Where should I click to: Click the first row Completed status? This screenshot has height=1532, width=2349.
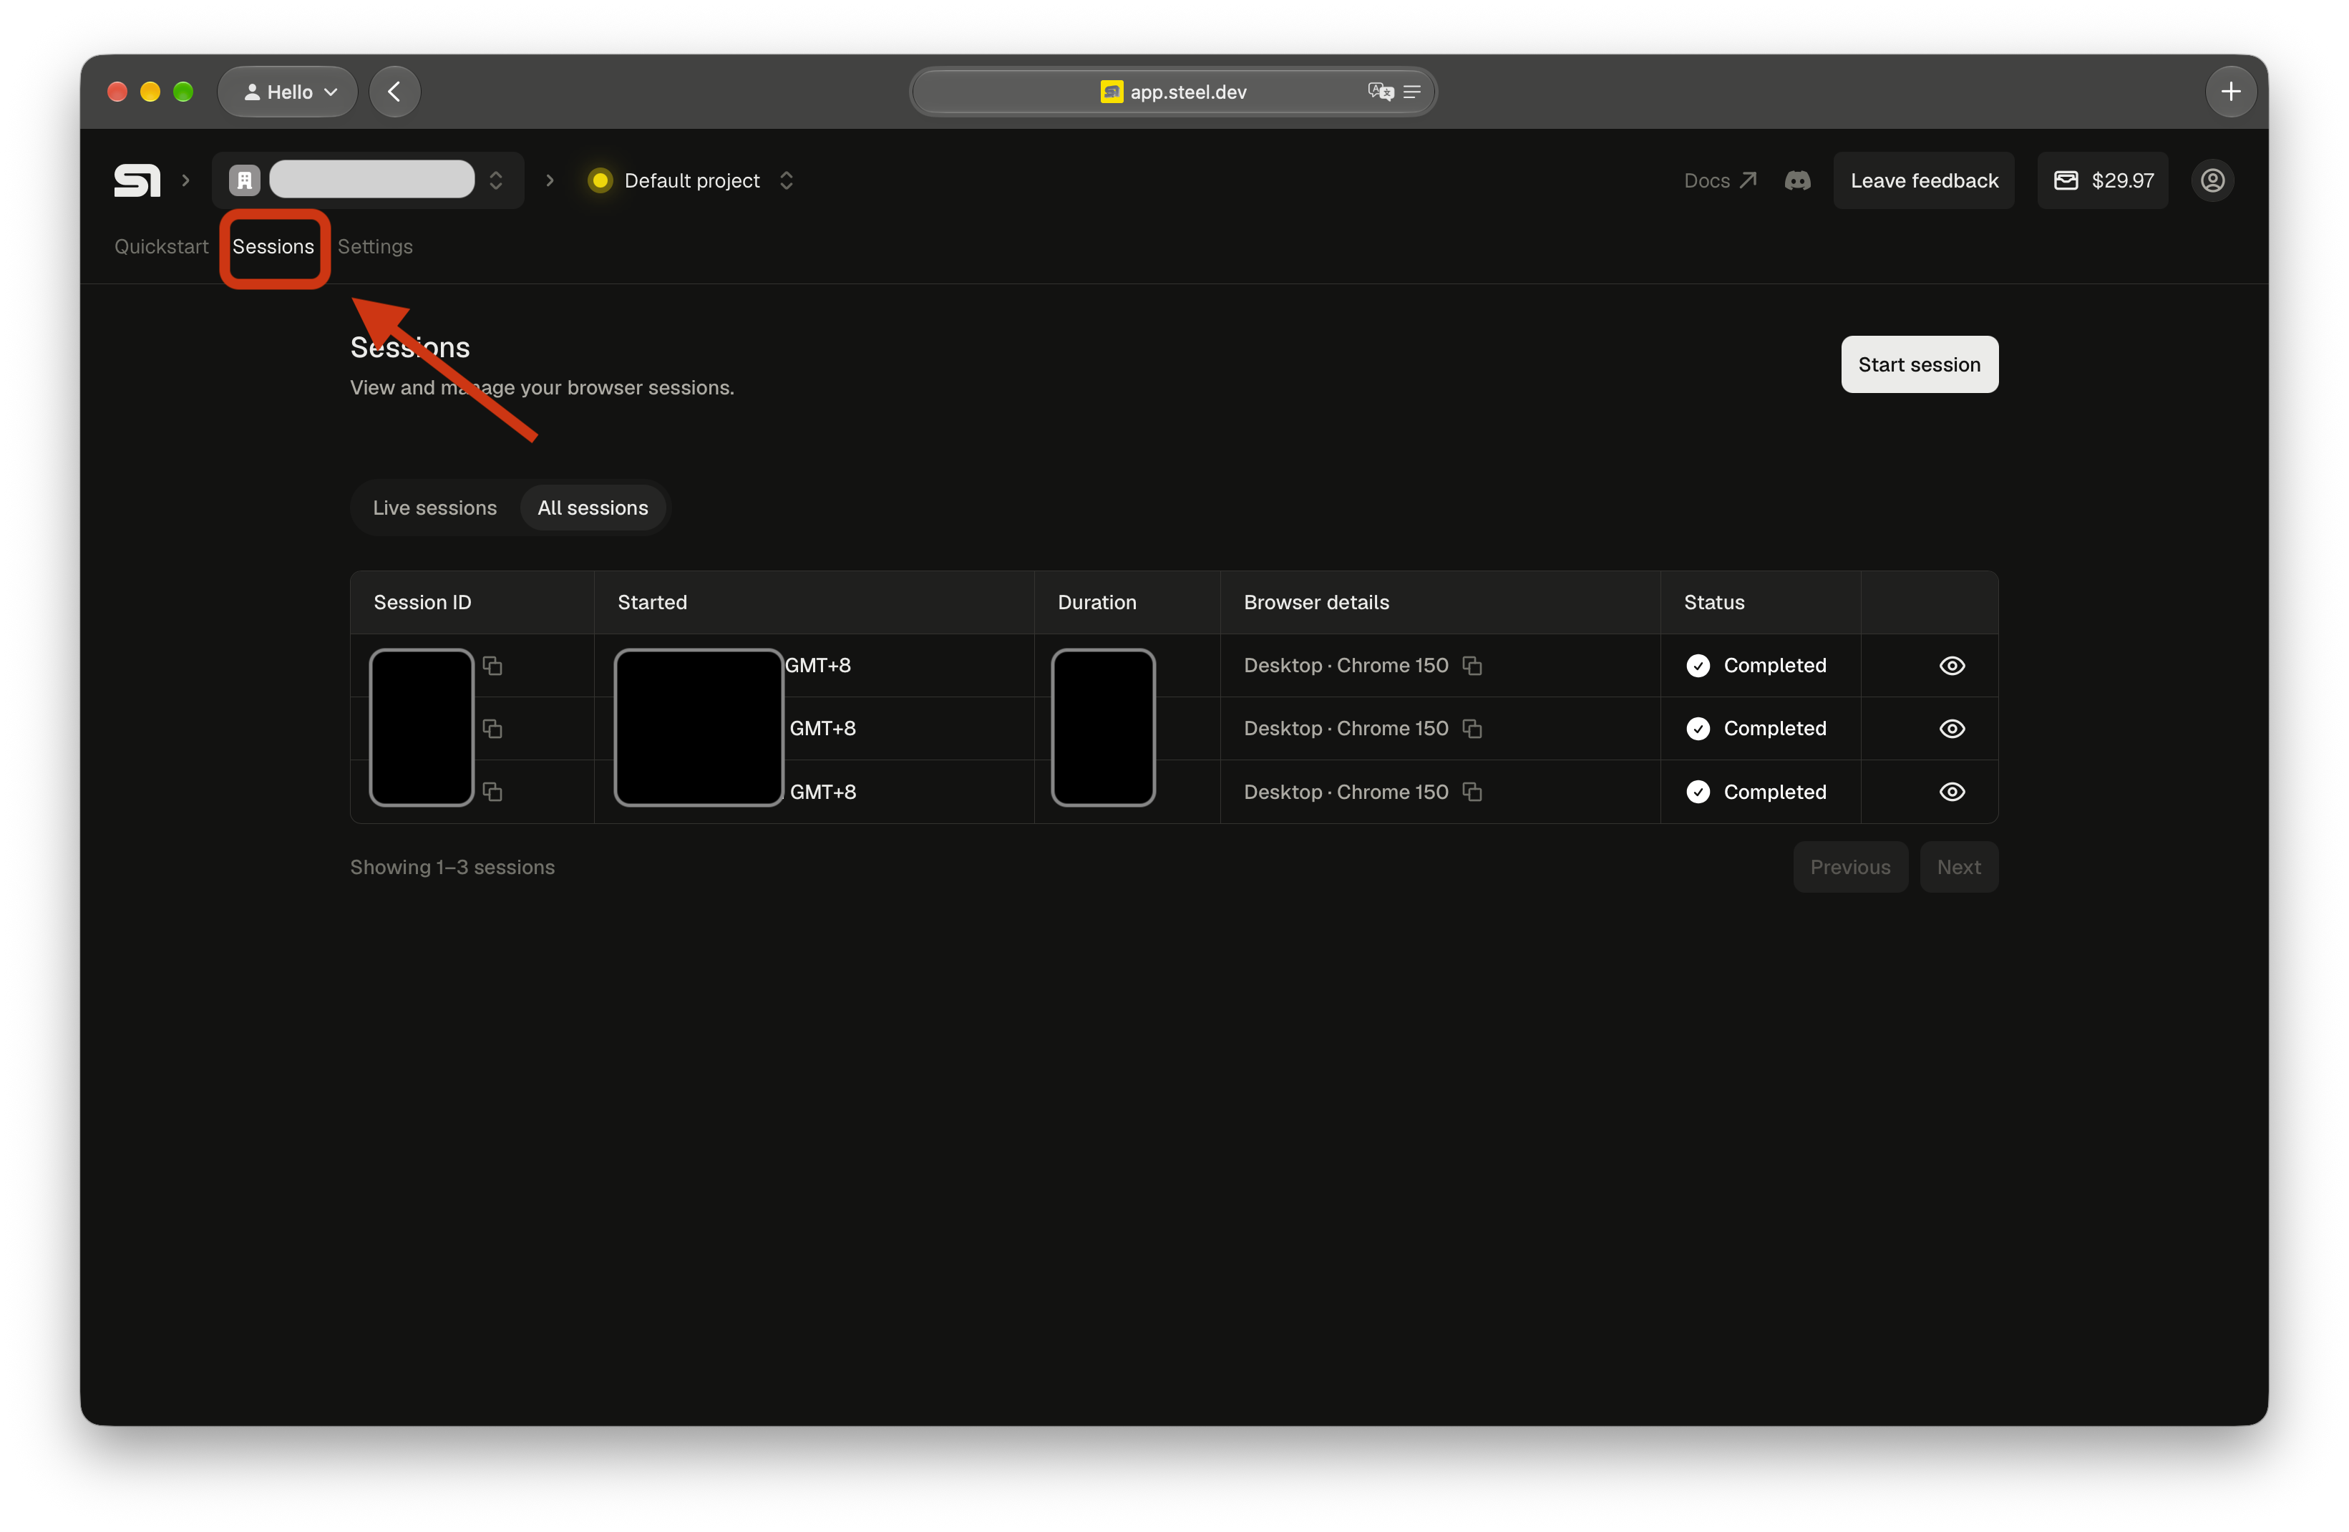click(1756, 665)
